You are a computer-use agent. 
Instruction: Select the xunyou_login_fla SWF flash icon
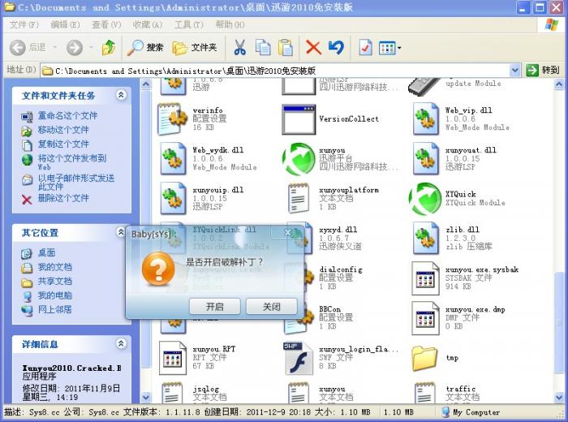[x=299, y=358]
